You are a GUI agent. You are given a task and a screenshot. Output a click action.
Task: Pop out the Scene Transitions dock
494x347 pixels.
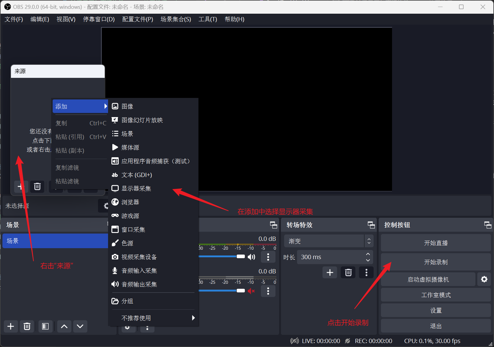pyautogui.click(x=371, y=225)
